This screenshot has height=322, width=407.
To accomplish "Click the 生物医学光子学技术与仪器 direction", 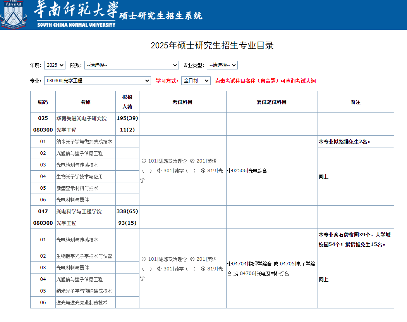I will click(x=84, y=256).
